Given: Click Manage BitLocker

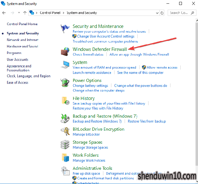Looking at the screenshot, I should coord(86,134).
